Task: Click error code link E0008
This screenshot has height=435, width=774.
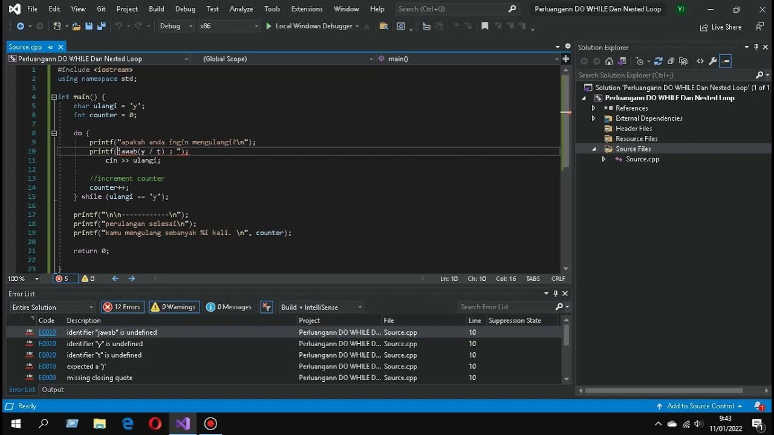Action: click(47, 378)
